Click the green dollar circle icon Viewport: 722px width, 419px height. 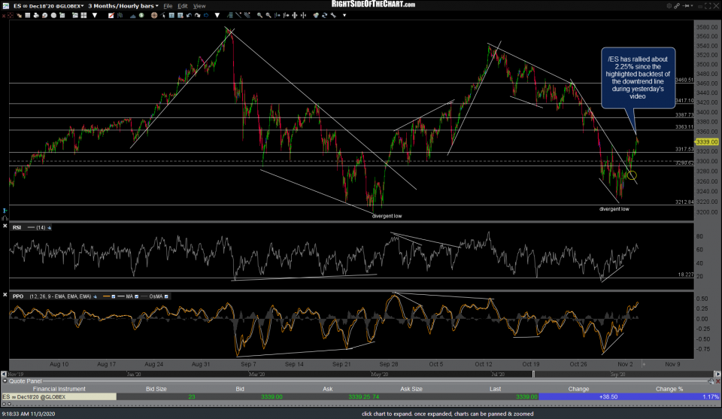click(x=141, y=15)
